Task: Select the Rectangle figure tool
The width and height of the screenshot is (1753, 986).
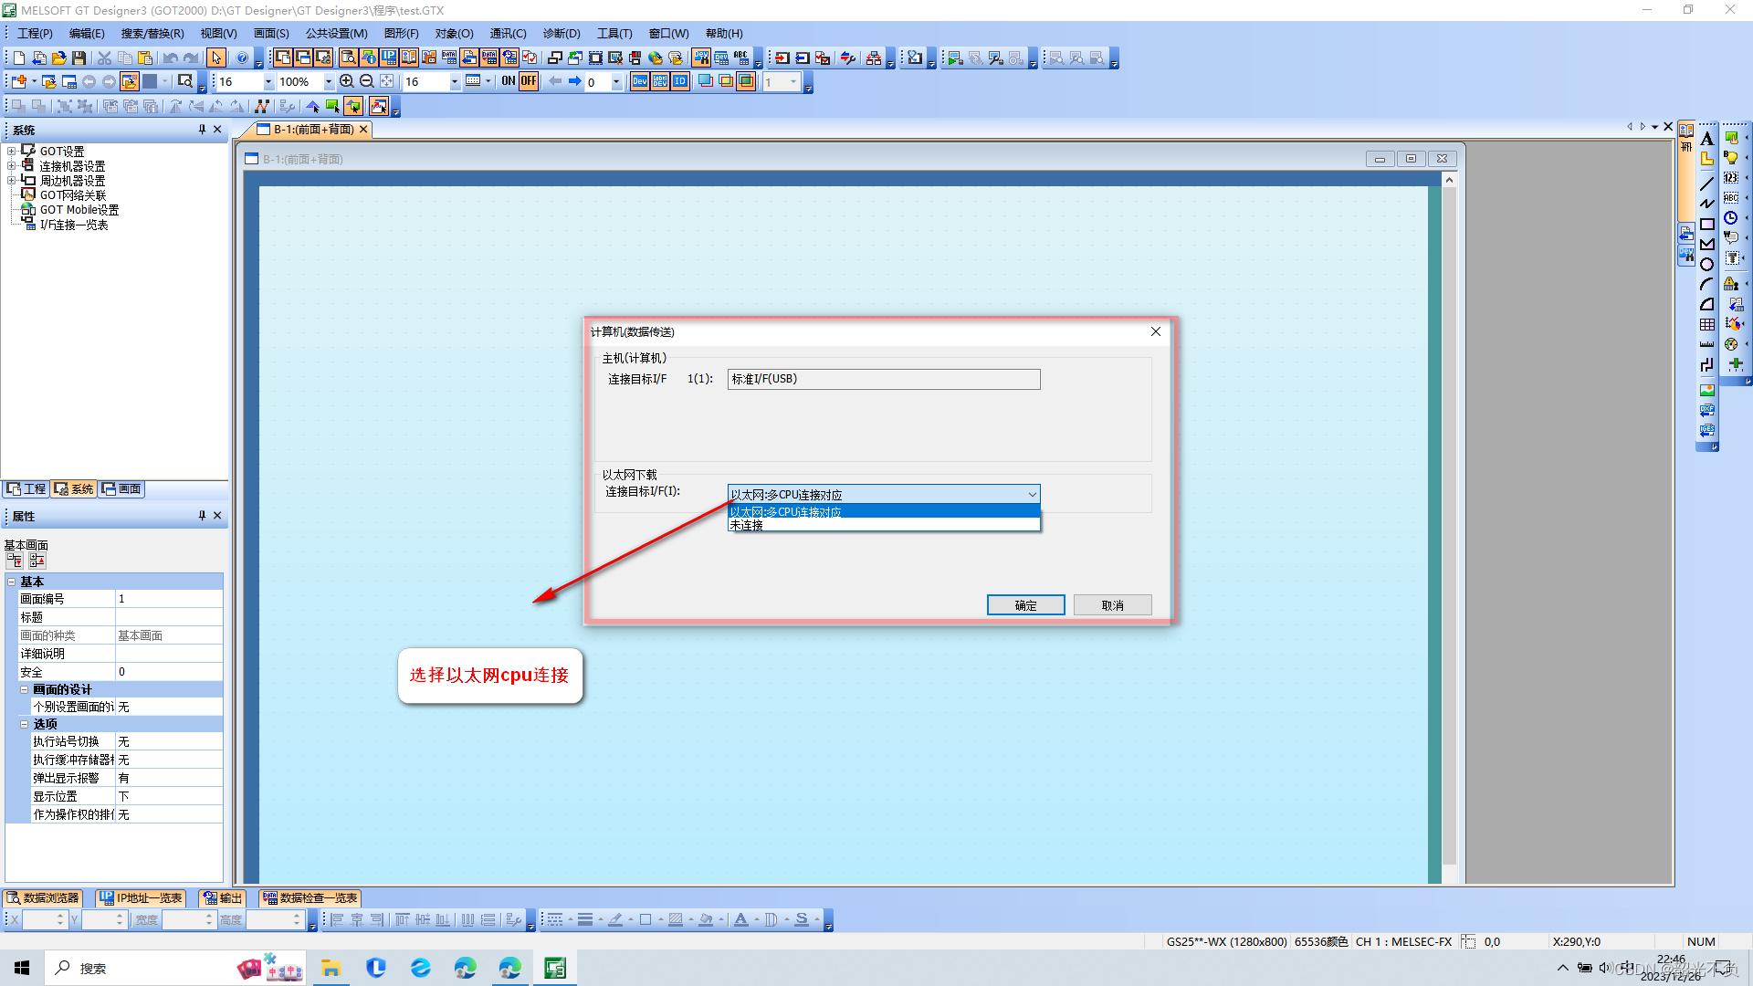Action: [x=1706, y=225]
